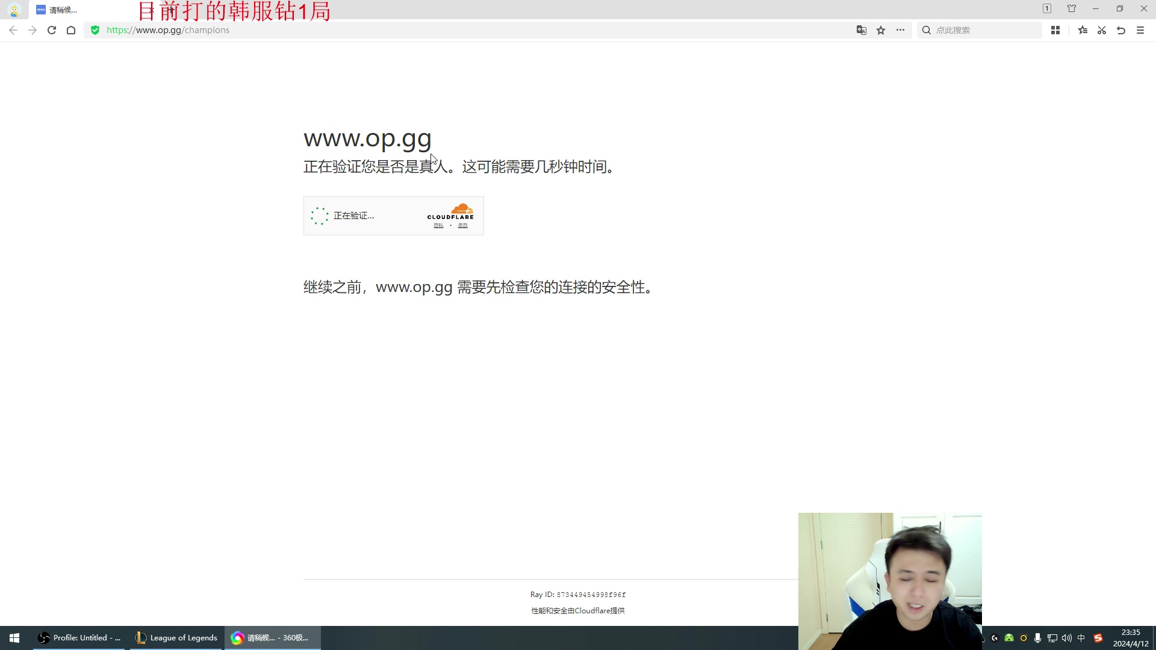Click the browser forward arrow

pyautogui.click(x=33, y=30)
